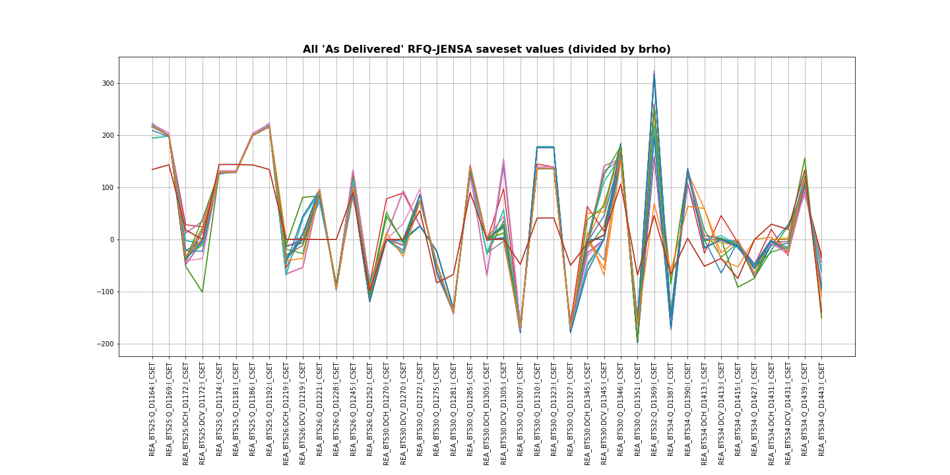Select the y-axis tick label −200
950x475 pixels.
[106, 344]
